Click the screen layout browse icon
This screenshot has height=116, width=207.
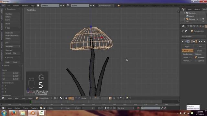[38, 5]
